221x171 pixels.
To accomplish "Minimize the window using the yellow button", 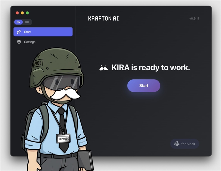I will point(22,13).
